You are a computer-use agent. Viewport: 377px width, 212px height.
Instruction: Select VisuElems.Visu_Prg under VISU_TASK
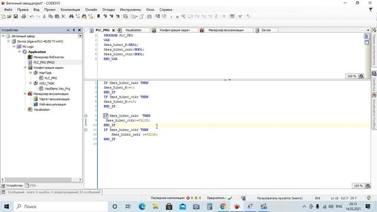point(57,88)
